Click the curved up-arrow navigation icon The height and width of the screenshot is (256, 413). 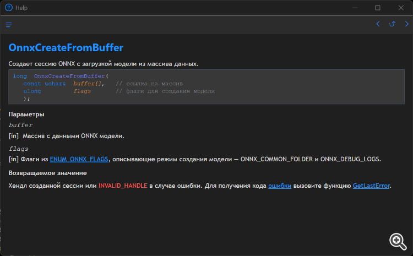tap(392, 24)
